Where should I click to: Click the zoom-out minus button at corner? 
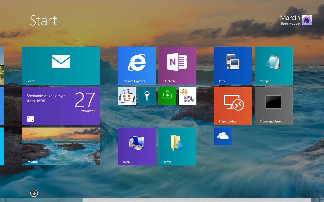pyautogui.click(x=321, y=200)
